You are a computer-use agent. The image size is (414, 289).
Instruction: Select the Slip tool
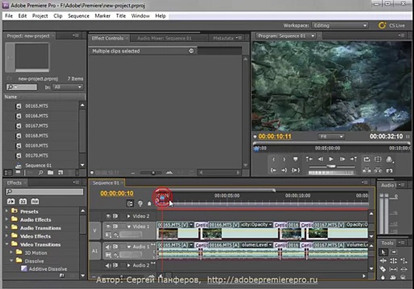coord(393,269)
